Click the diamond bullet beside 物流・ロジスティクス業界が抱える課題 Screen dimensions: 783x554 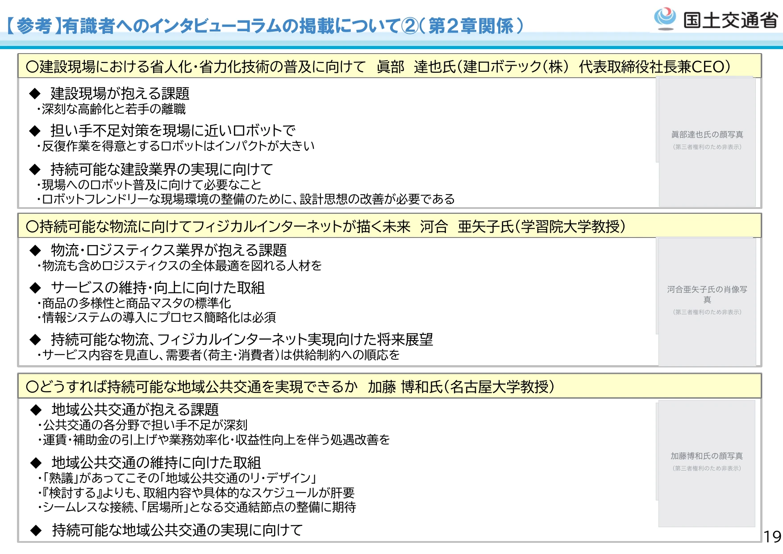35,250
